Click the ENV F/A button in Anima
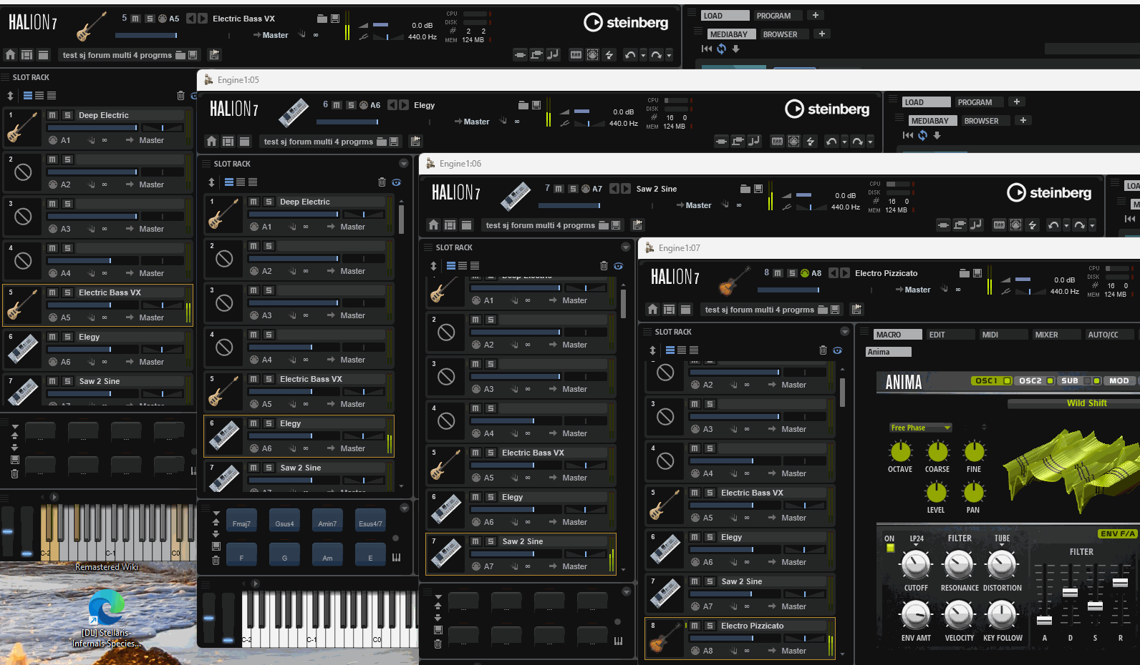The width and height of the screenshot is (1140, 665). (1117, 534)
